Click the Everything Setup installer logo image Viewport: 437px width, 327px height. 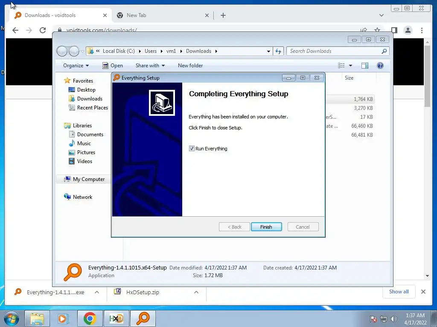click(x=162, y=103)
